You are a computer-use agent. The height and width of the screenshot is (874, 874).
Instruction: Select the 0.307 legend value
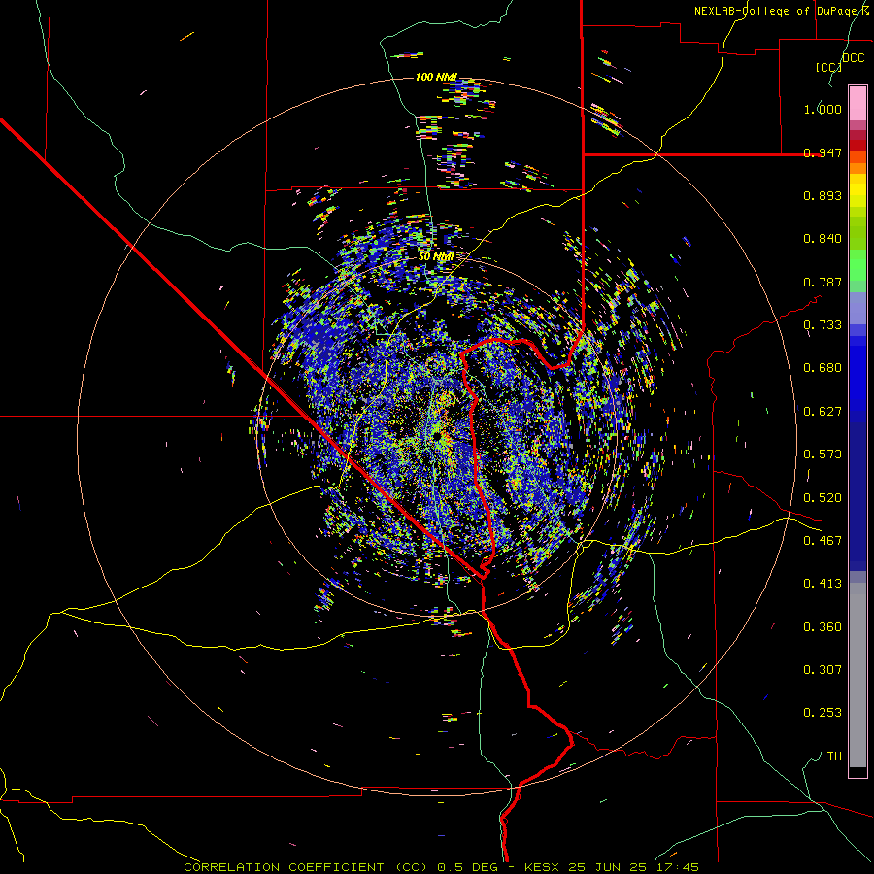(823, 670)
